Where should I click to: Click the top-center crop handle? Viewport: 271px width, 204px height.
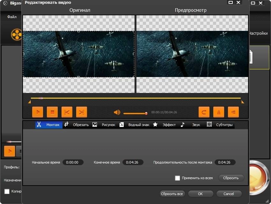click(78, 32)
